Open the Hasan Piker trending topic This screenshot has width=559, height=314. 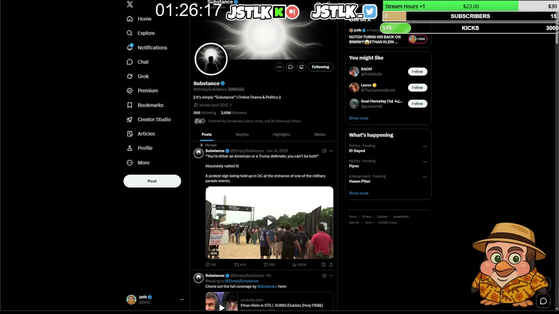point(360,181)
